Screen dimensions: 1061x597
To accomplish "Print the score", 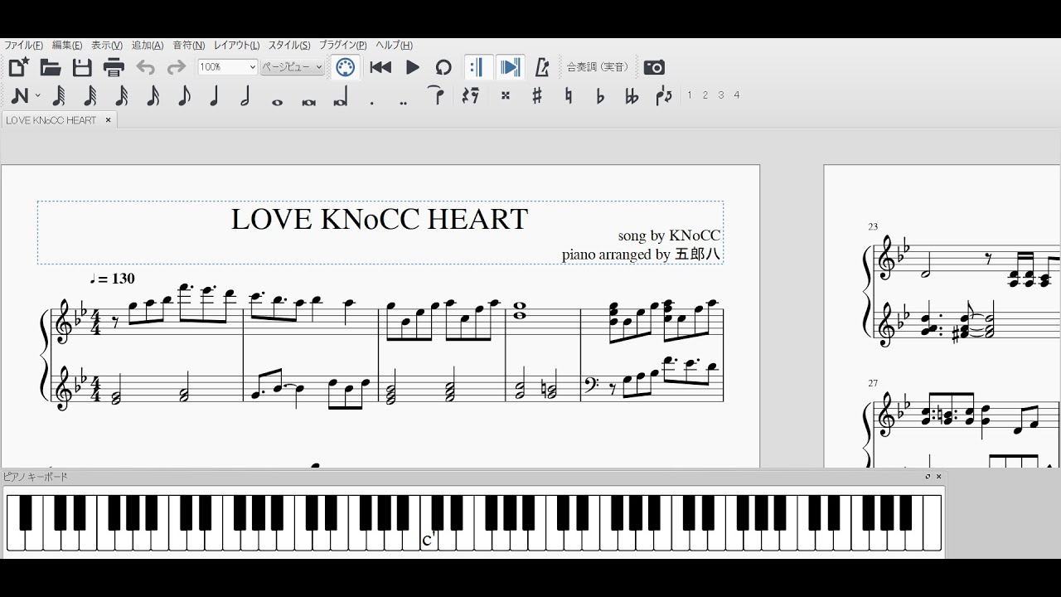I will click(x=114, y=67).
